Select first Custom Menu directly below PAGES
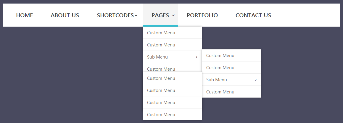Screen dimensions: 343x123 tap(161, 33)
